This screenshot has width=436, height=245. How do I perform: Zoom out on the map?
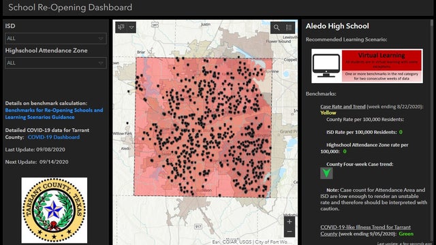click(x=290, y=231)
